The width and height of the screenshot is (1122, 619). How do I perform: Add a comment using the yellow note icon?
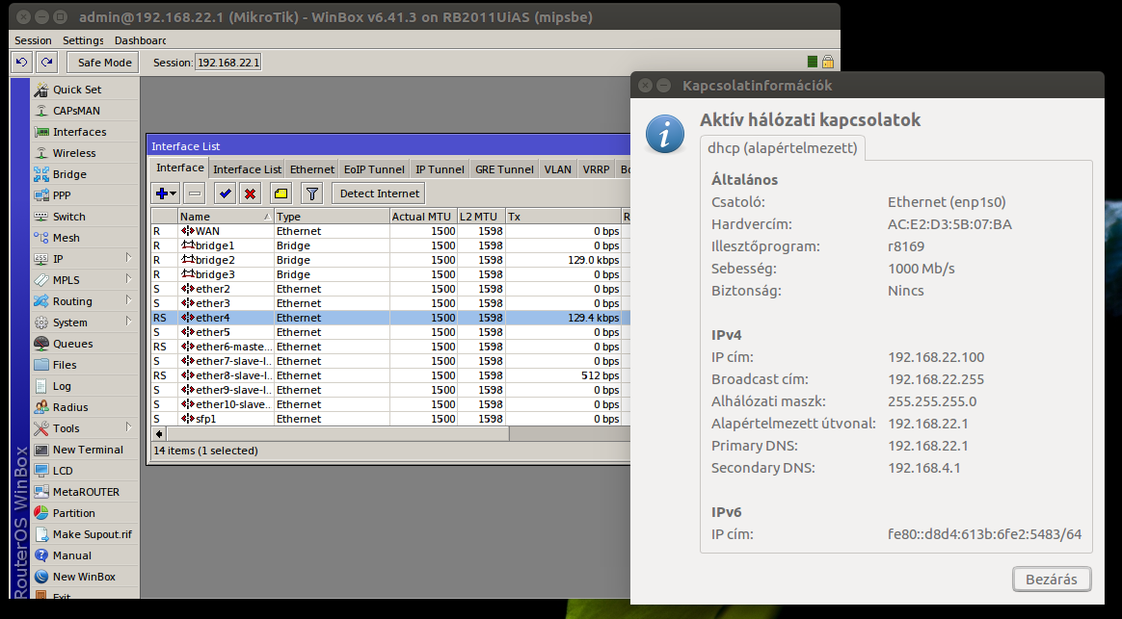click(280, 193)
